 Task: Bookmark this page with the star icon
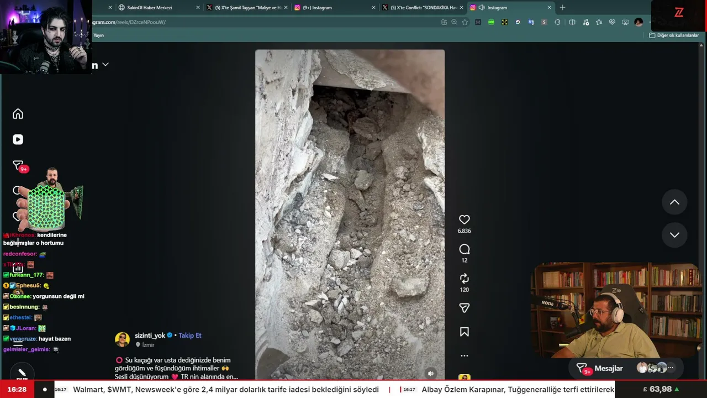pos(465,22)
